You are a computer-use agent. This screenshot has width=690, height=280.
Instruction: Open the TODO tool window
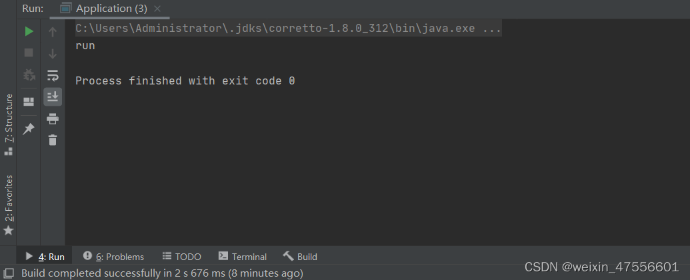181,257
